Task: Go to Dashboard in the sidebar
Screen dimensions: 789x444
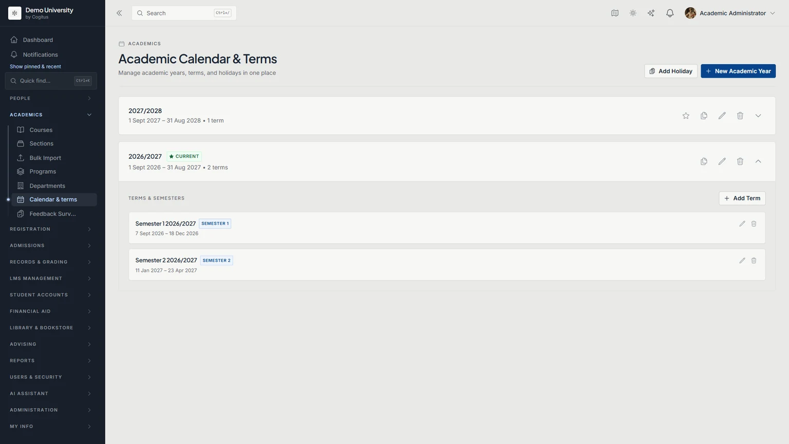Action: (x=51, y=40)
